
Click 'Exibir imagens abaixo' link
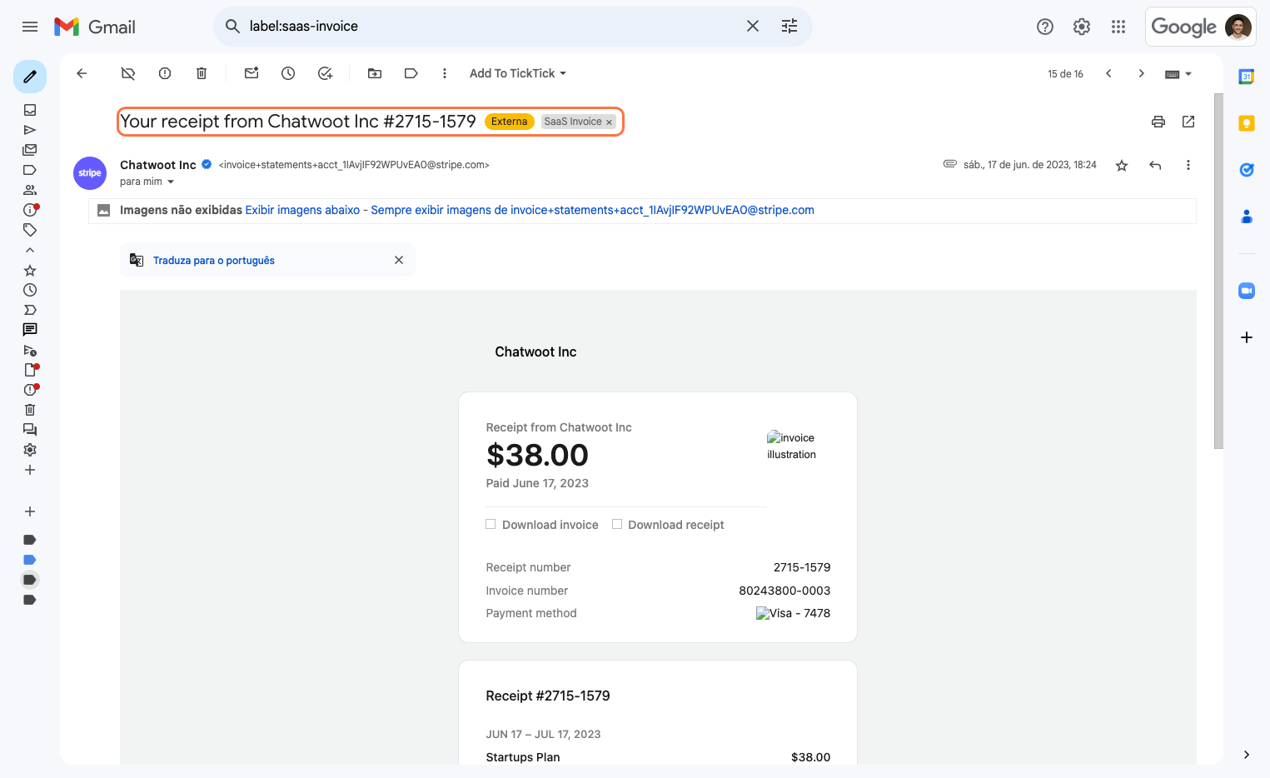click(x=302, y=210)
